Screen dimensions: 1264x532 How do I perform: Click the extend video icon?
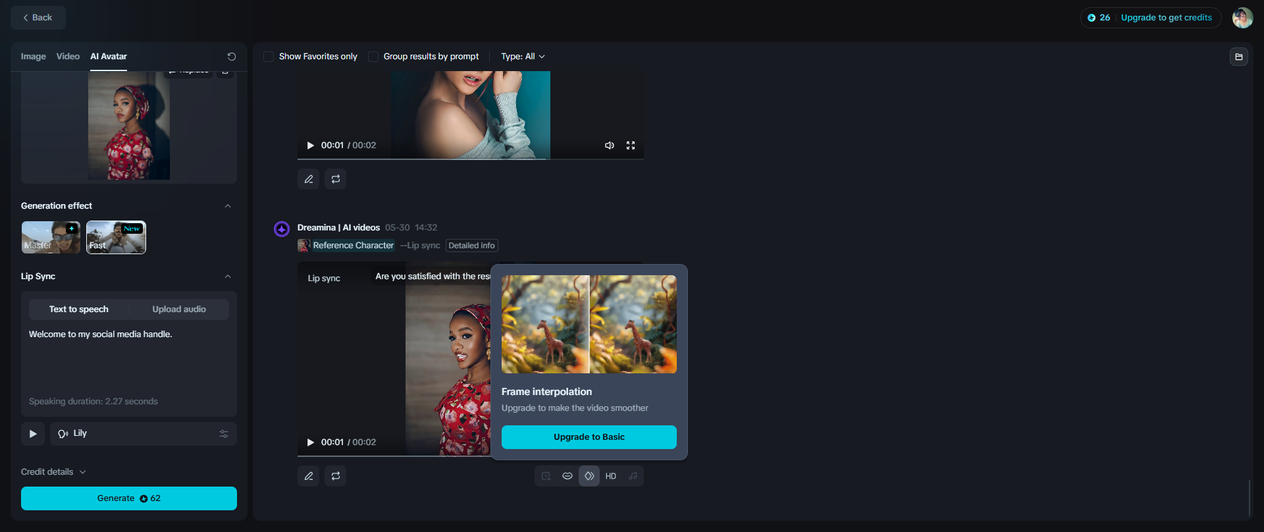[x=546, y=476]
